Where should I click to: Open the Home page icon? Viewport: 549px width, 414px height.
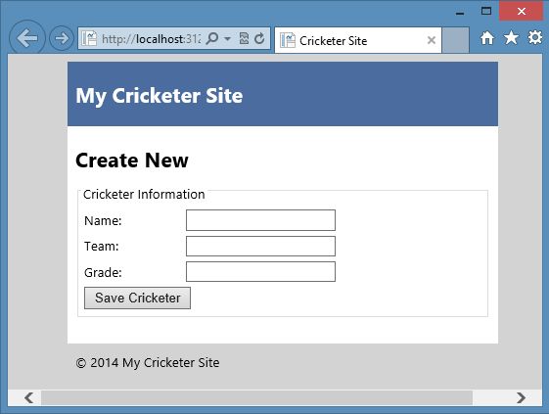click(487, 38)
